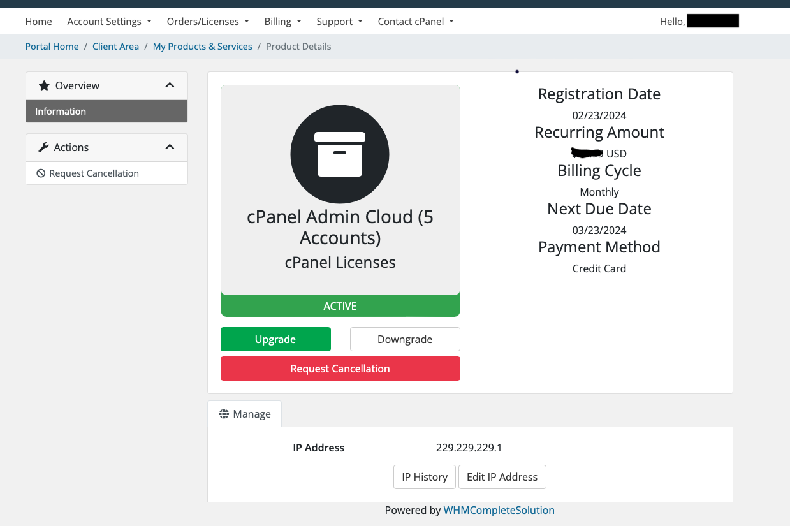Click the star icon beside Overview
The height and width of the screenshot is (526, 790).
[x=44, y=85]
